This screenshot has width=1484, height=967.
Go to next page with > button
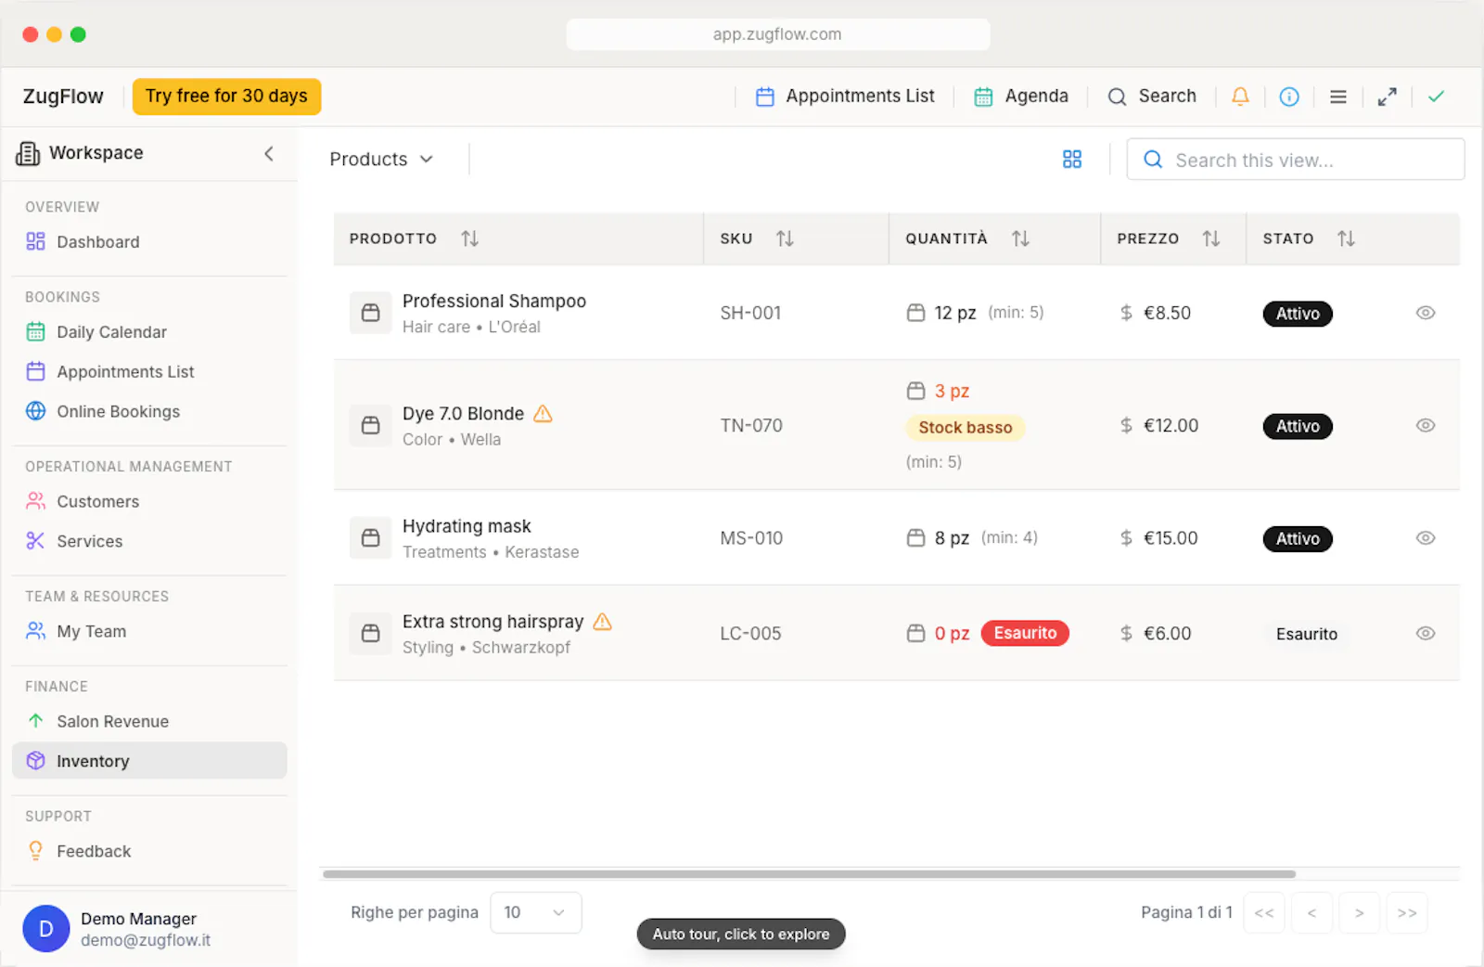1359,913
